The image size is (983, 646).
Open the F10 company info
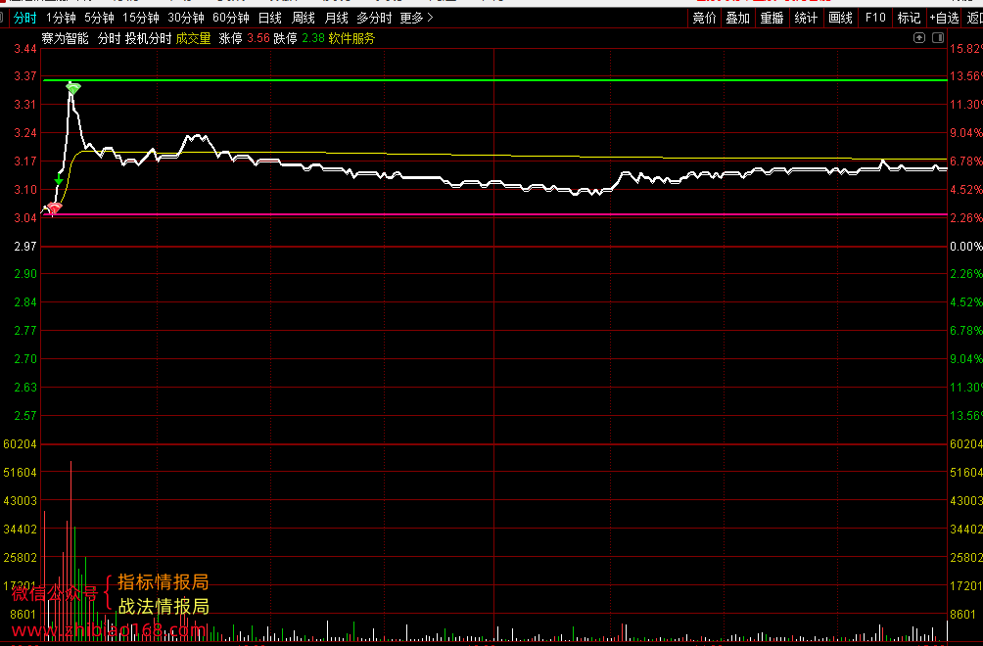875,19
